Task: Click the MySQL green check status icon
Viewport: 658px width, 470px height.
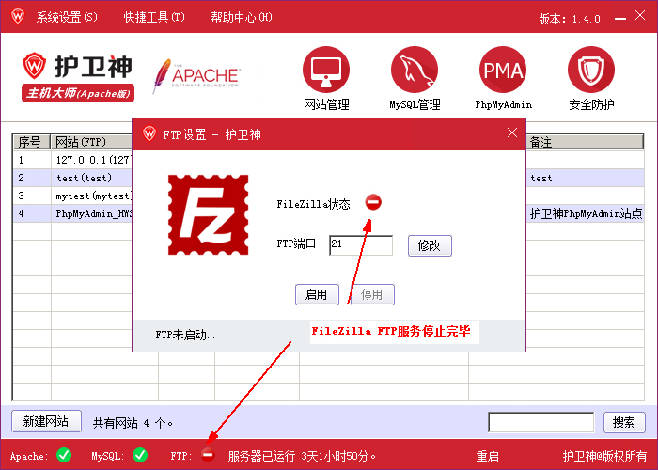Action: 140,455
